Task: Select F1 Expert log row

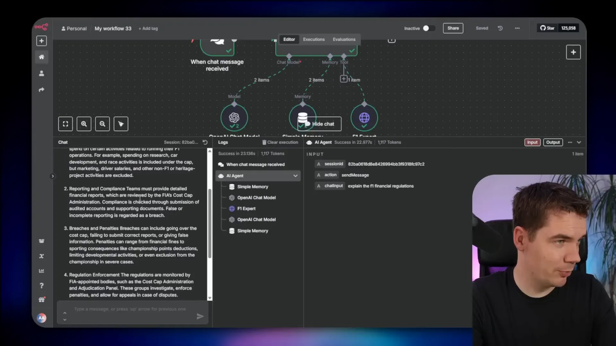Action: point(246,209)
